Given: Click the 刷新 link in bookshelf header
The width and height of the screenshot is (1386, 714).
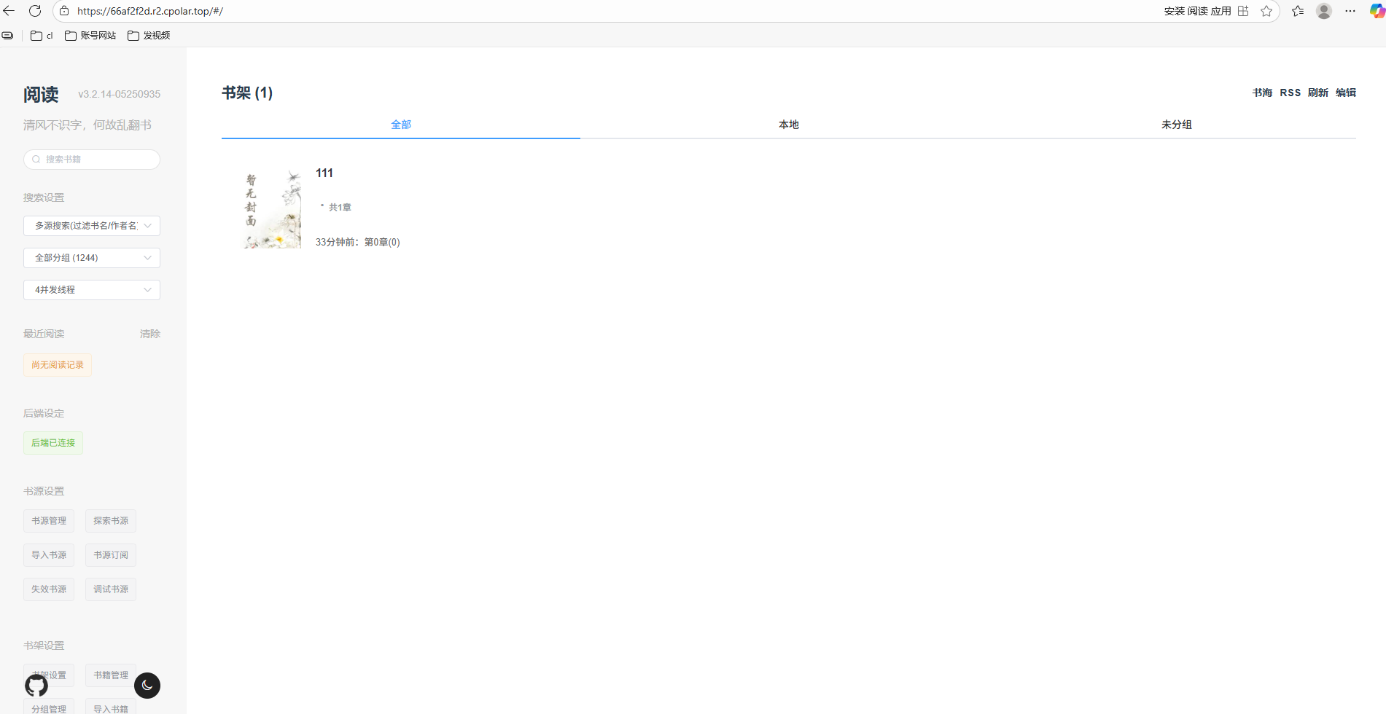Looking at the screenshot, I should tap(1317, 93).
